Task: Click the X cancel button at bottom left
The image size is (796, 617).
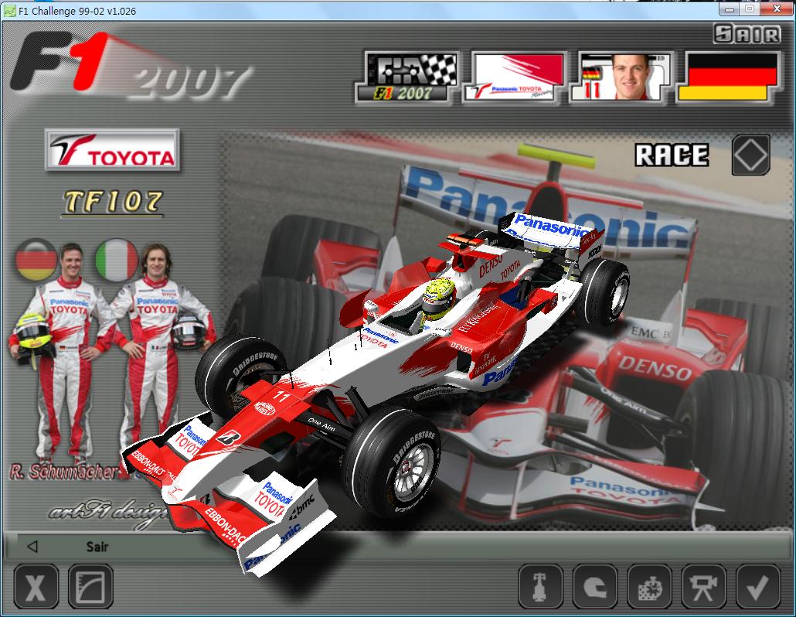Action: 36,587
